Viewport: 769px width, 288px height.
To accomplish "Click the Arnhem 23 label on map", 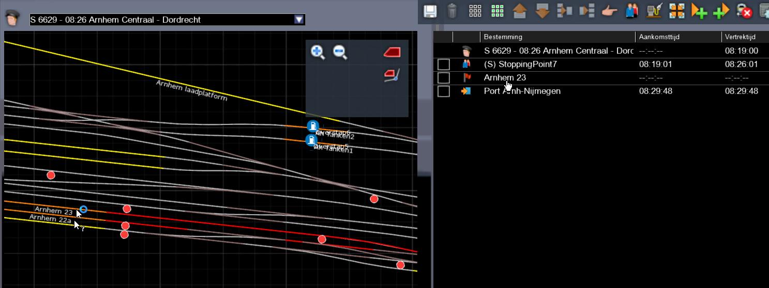I will tap(54, 211).
